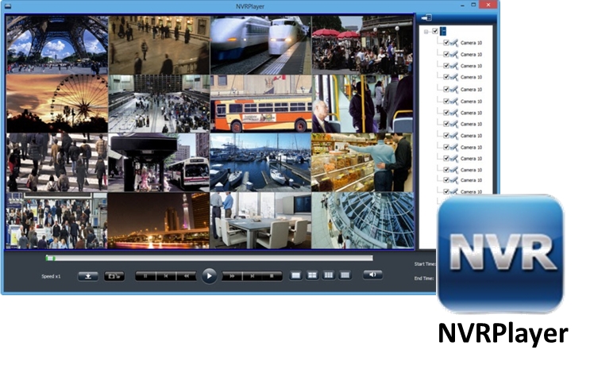Toggle the first Camera 10 checkbox
Screen dimensions: 594x369
pyautogui.click(x=446, y=43)
